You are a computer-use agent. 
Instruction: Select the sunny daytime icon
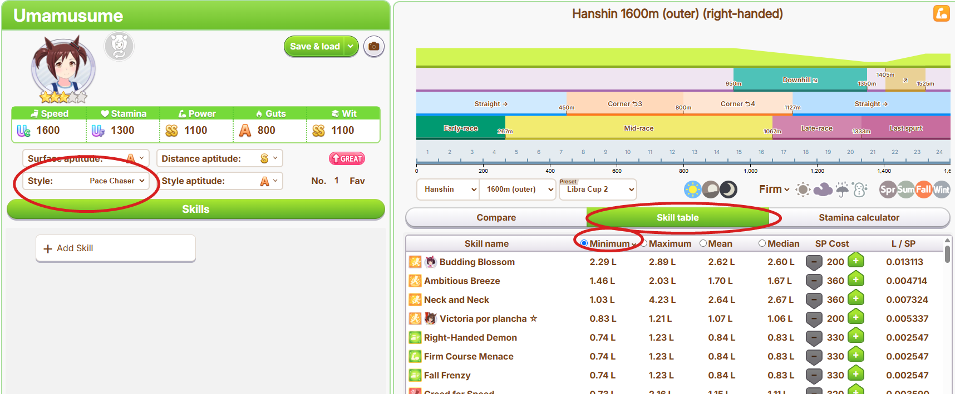(x=692, y=189)
